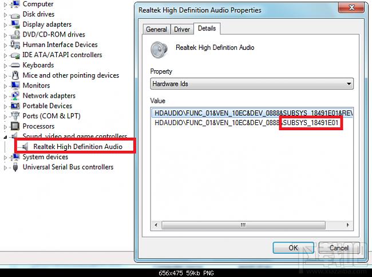Select Mice and other pointing devices label

[71, 75]
